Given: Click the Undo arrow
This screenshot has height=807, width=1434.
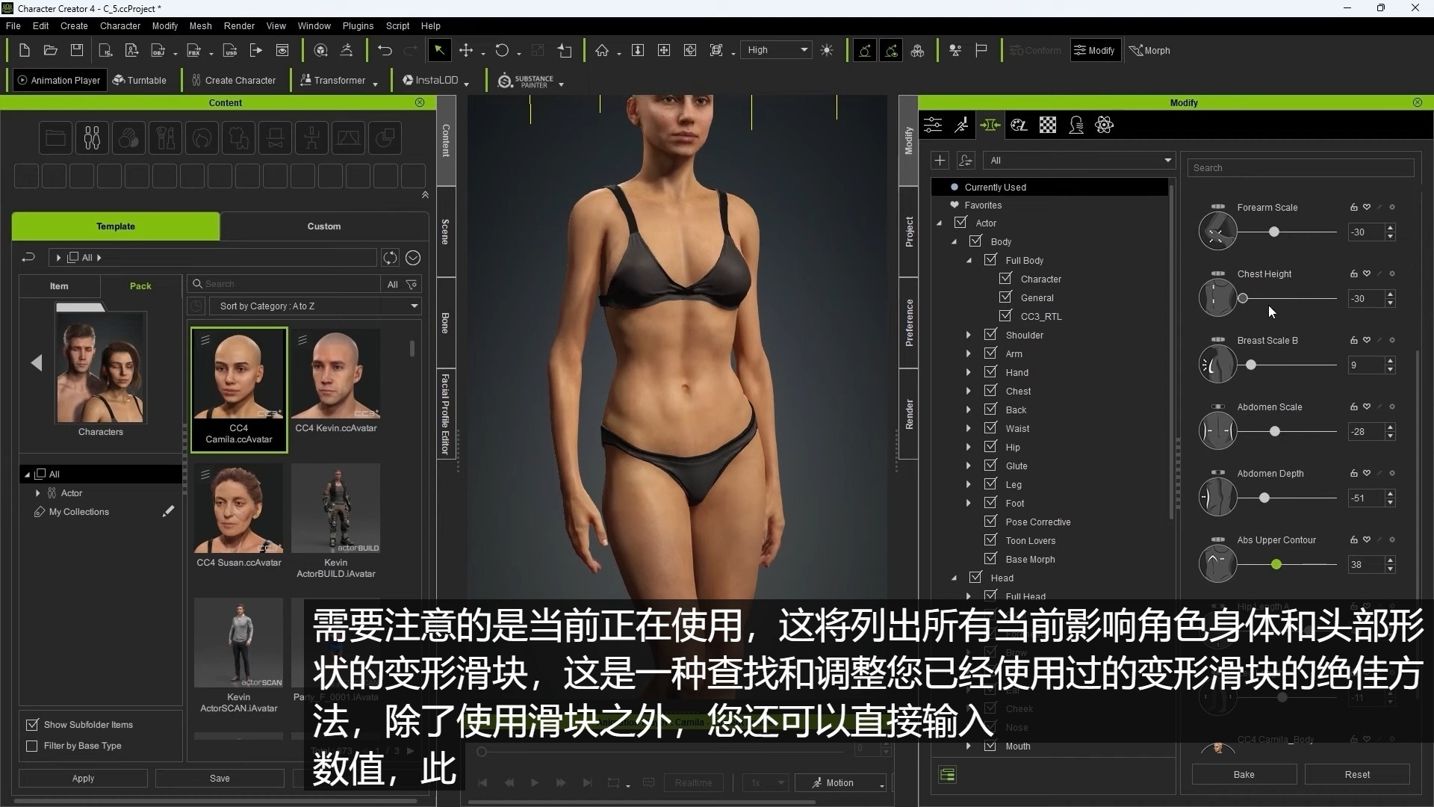Looking at the screenshot, I should tap(385, 50).
